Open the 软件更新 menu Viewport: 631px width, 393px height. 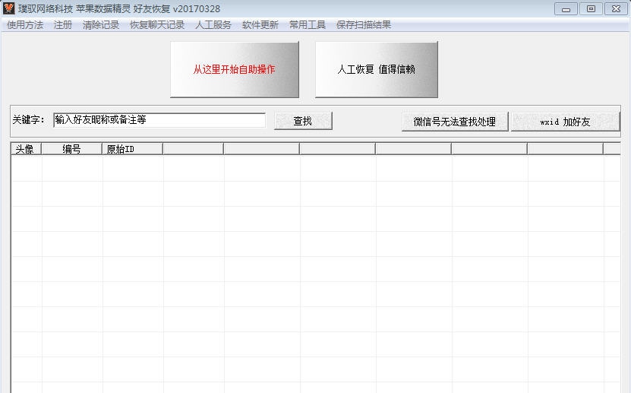coord(260,25)
